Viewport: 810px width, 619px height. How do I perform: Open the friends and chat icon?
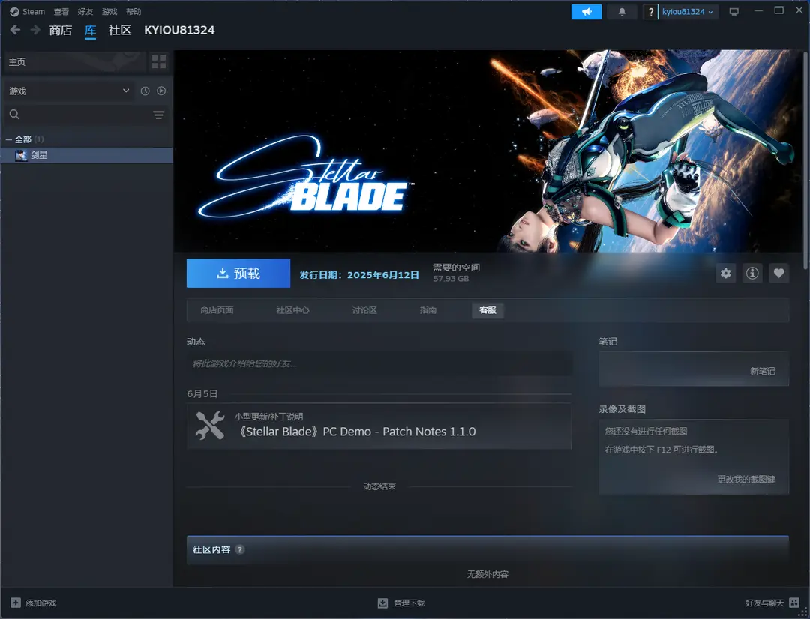[x=794, y=603]
